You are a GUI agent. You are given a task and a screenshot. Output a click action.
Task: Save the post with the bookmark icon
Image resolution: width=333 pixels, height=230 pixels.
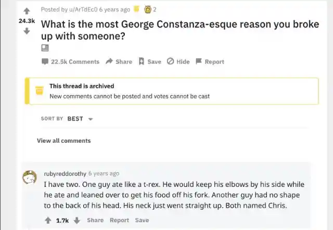[x=150, y=62]
